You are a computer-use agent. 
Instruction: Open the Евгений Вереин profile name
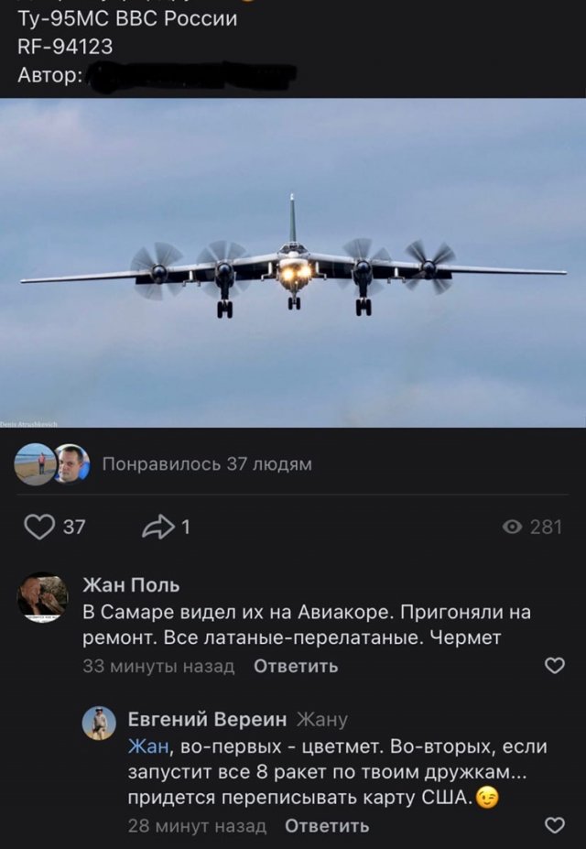click(207, 719)
